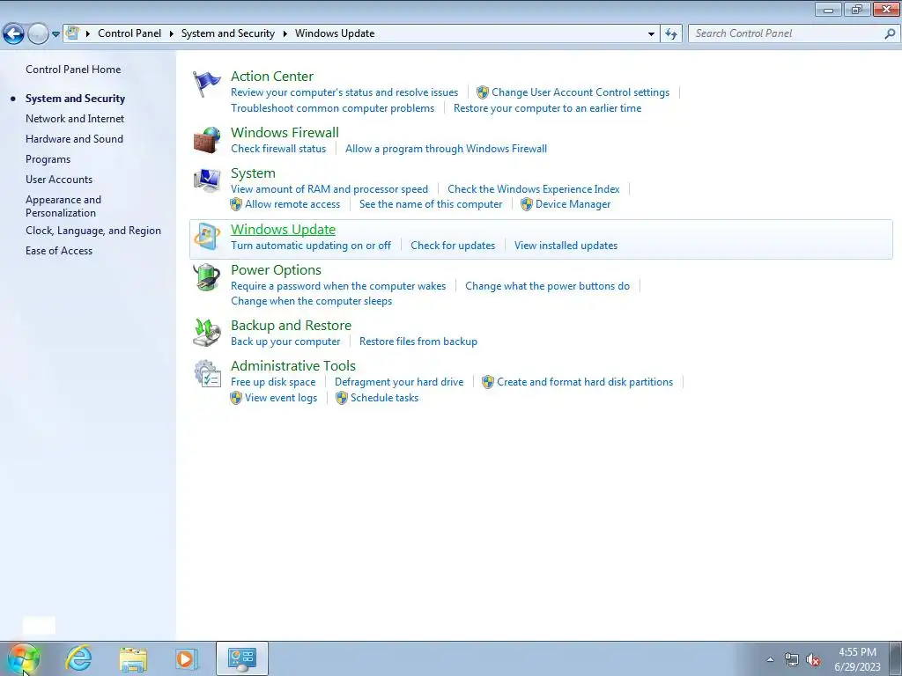This screenshot has width=902, height=676.
Task: Click the network tray icon
Action: 792,659
